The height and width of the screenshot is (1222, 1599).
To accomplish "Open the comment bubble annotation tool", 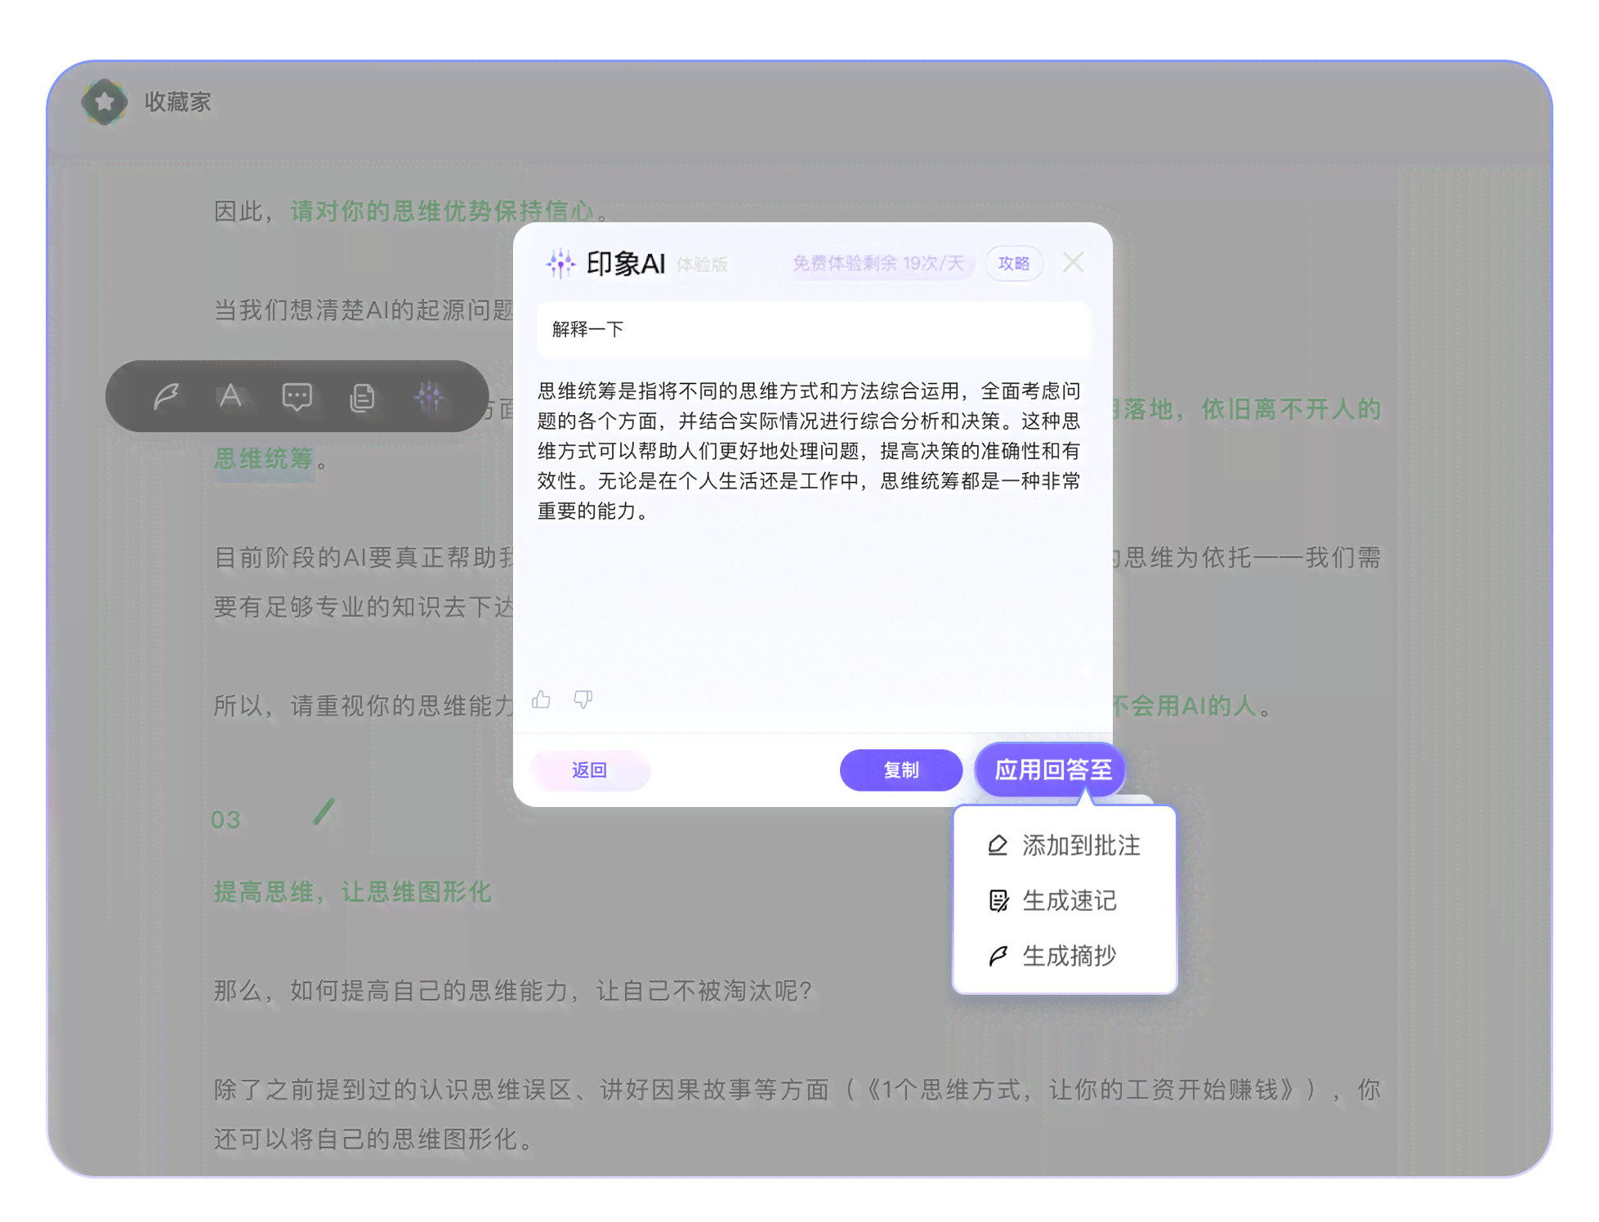I will pyautogui.click(x=297, y=397).
